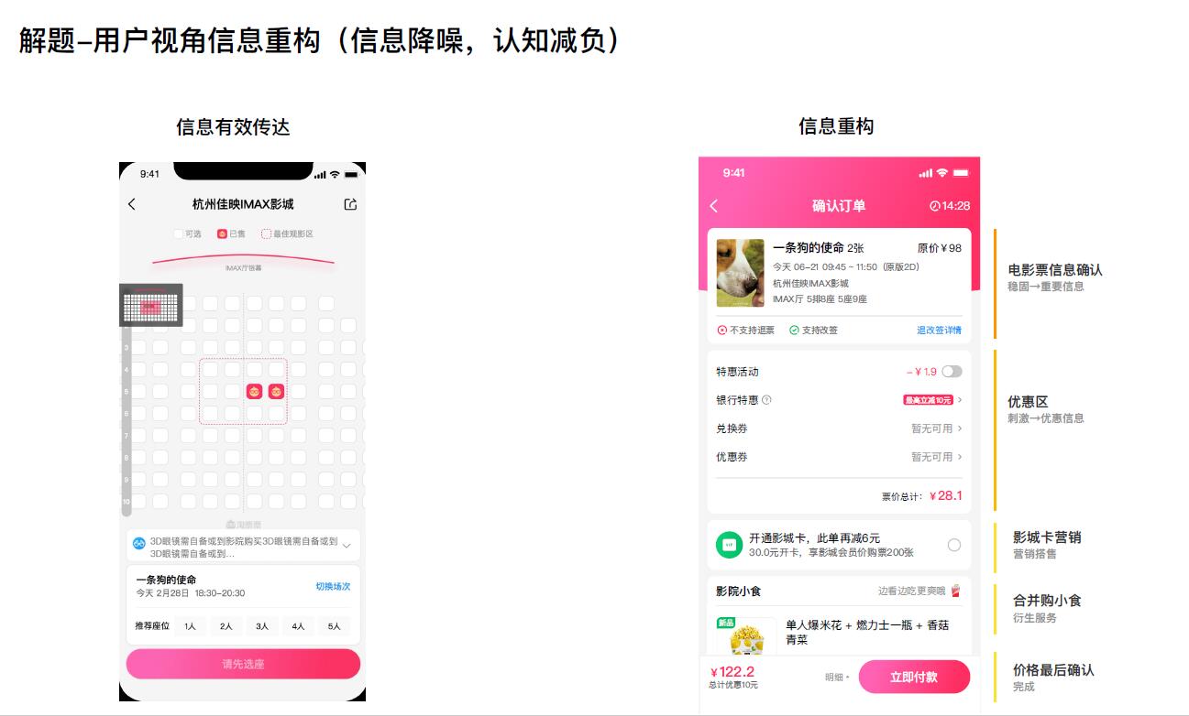Choose 5人 recommended seats option
Image resolution: width=1189 pixels, height=716 pixels.
click(x=334, y=626)
